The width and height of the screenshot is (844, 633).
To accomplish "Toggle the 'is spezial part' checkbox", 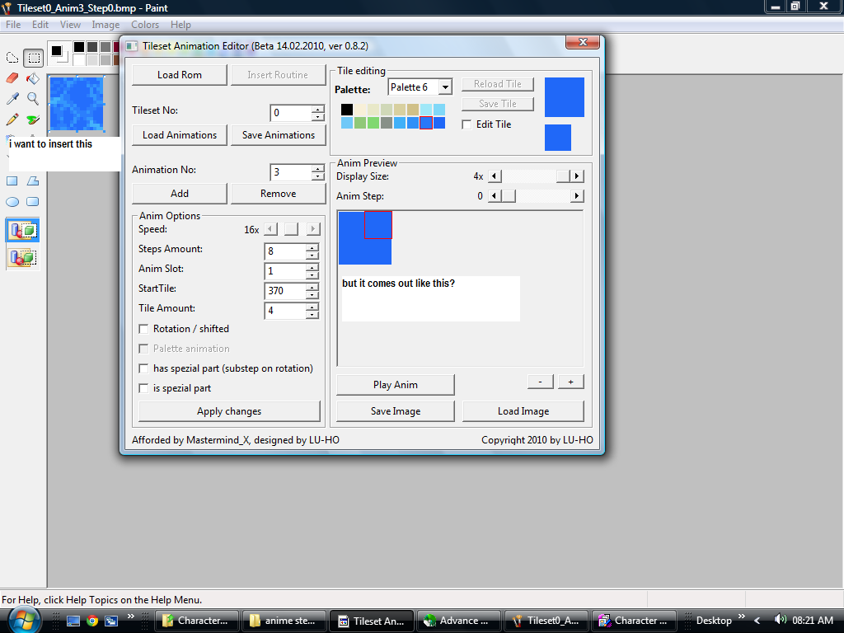I will (144, 388).
